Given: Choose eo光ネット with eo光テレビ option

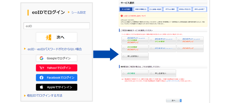Looking at the screenshot, I should point(190,40).
